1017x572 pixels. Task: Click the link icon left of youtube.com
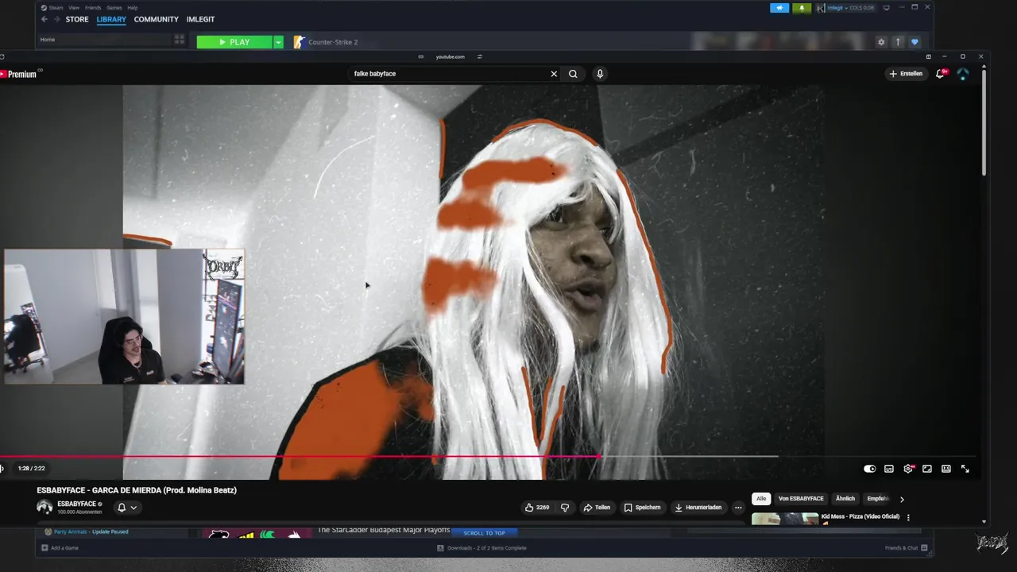[x=421, y=56]
